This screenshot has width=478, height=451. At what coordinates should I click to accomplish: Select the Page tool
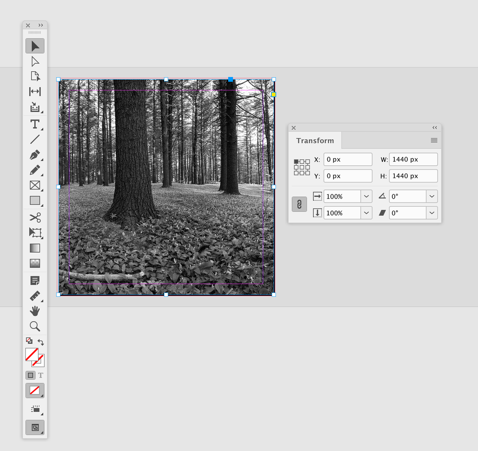(x=35, y=76)
